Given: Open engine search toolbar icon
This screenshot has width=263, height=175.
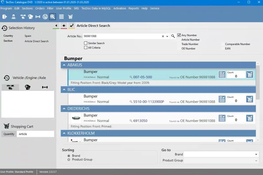Looking at the screenshot, I should 30,16.
